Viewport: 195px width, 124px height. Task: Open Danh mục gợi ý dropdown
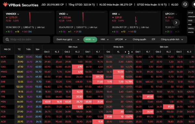coord(68,39)
